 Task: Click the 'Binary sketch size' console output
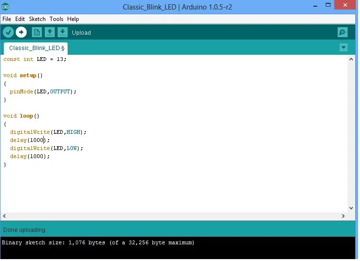[98, 243]
